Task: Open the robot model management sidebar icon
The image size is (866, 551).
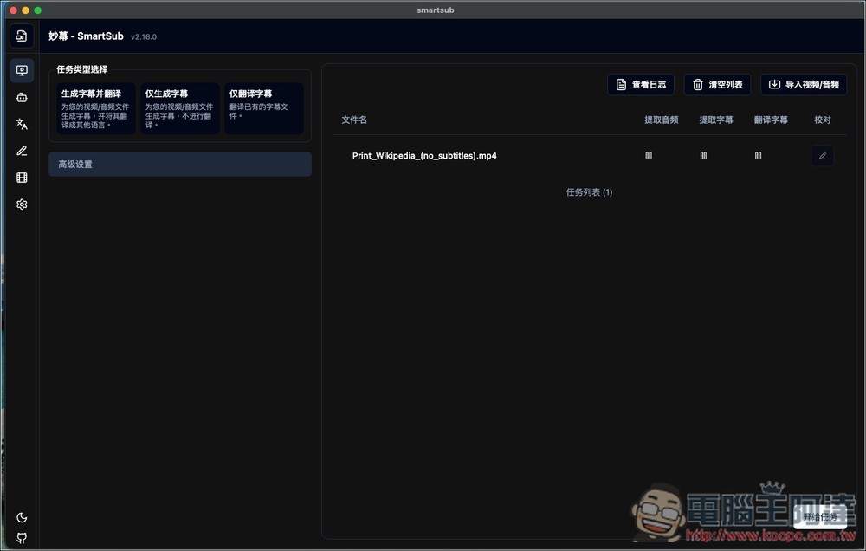Action: [22, 97]
